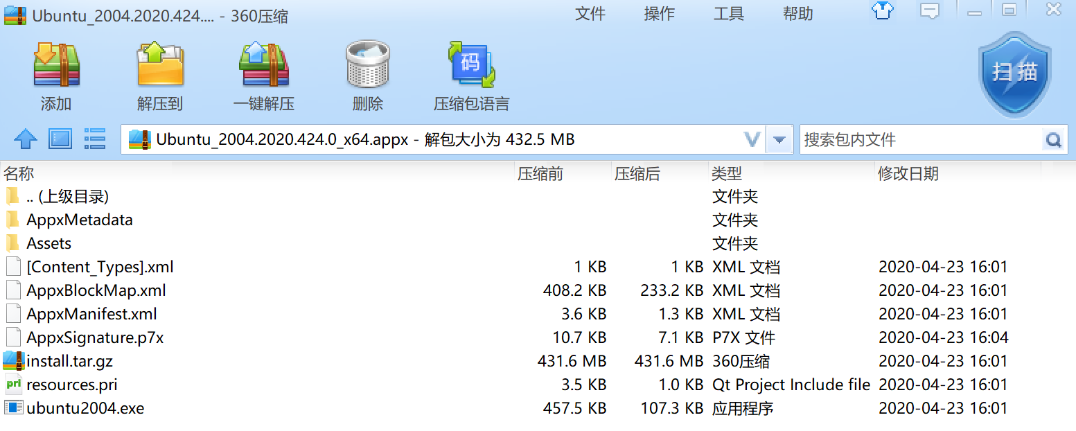Click the shirt-shaped skin theme icon
The height and width of the screenshot is (431, 1076).
tap(881, 11)
